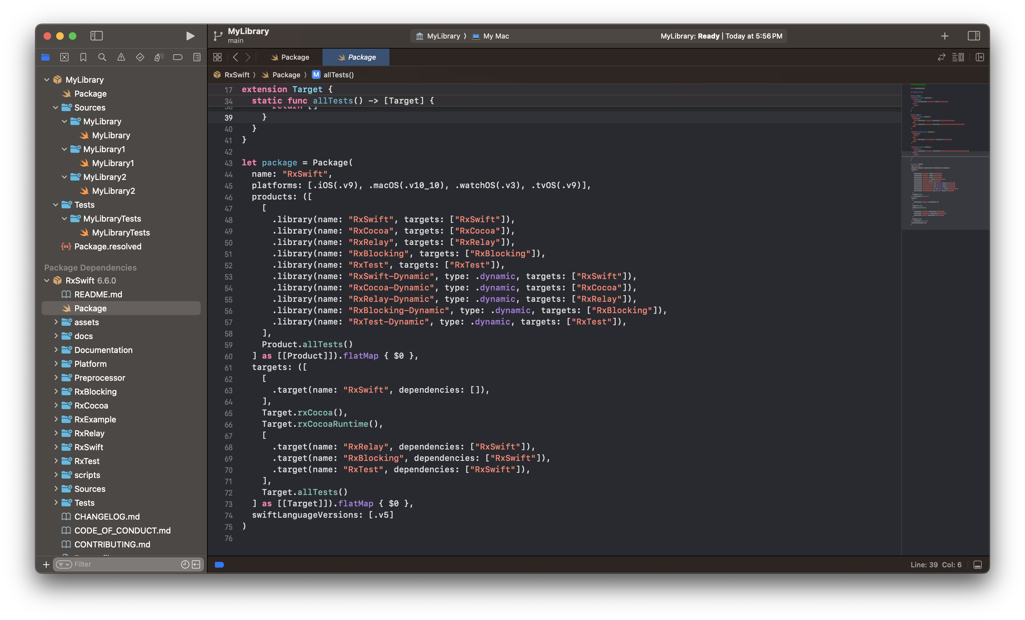Show the Bookmark navigator

83,57
